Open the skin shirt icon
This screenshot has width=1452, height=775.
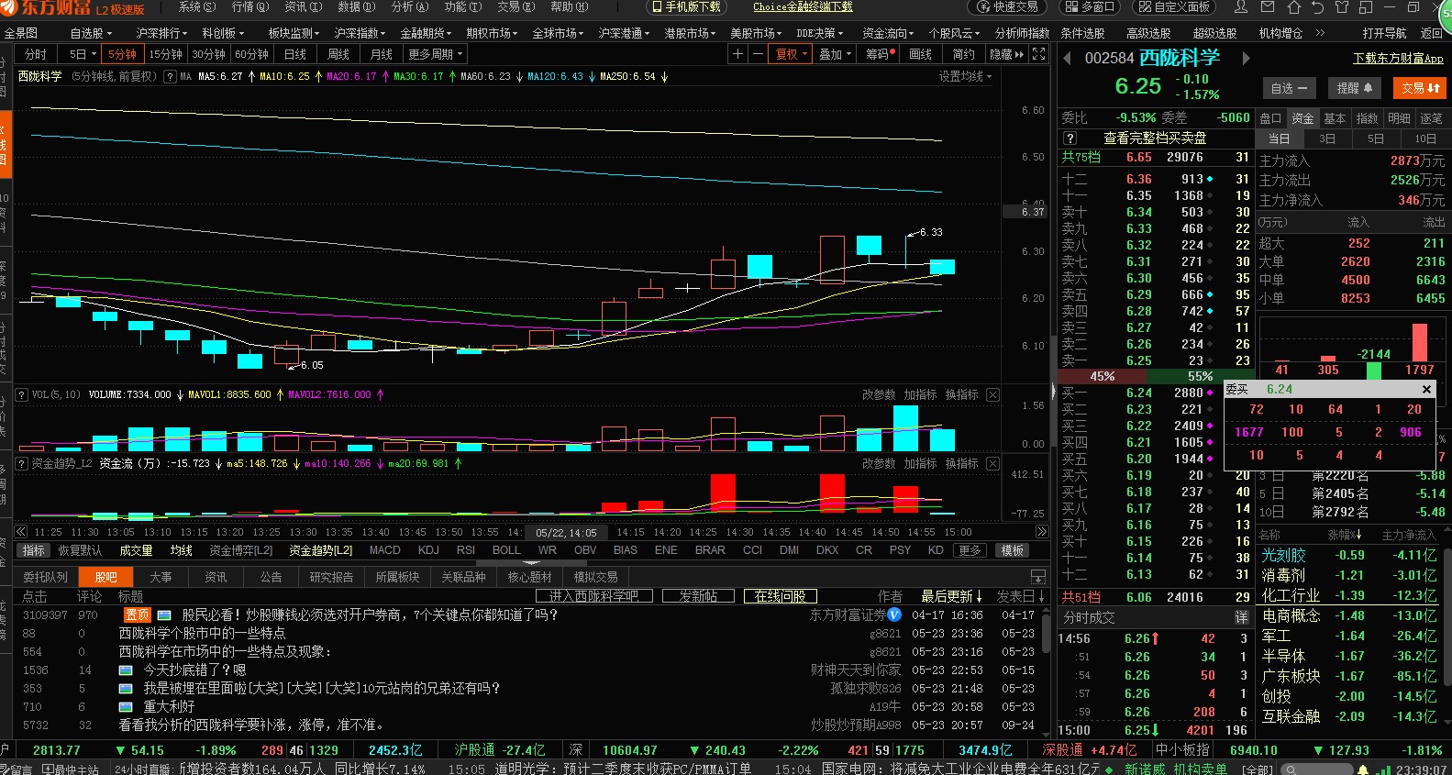click(x=1341, y=7)
